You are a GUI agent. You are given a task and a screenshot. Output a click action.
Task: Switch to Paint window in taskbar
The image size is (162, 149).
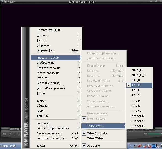point(9,146)
